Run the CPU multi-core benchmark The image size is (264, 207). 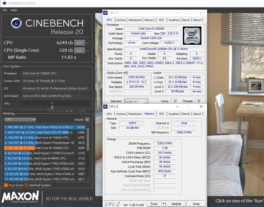(x=80, y=43)
